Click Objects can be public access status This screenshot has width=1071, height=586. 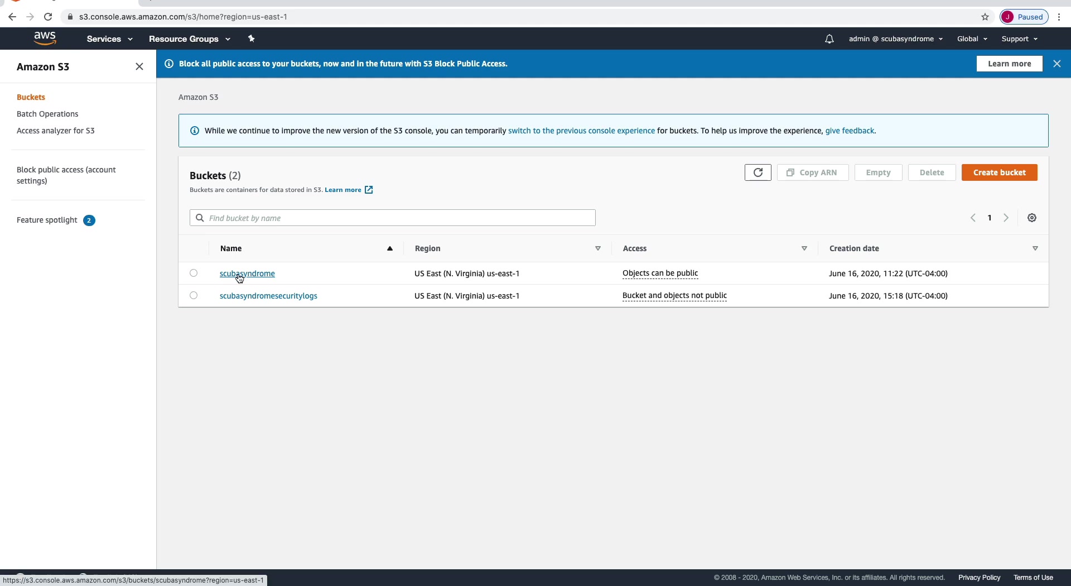coord(660,273)
